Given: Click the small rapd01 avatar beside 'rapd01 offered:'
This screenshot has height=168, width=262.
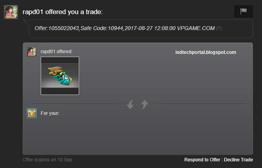Looking at the screenshot, I should (32, 52).
